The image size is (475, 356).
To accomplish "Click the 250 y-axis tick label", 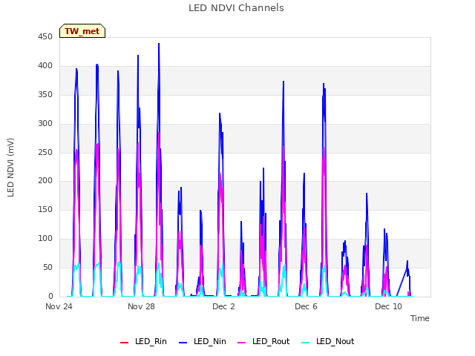I will (x=45, y=152).
